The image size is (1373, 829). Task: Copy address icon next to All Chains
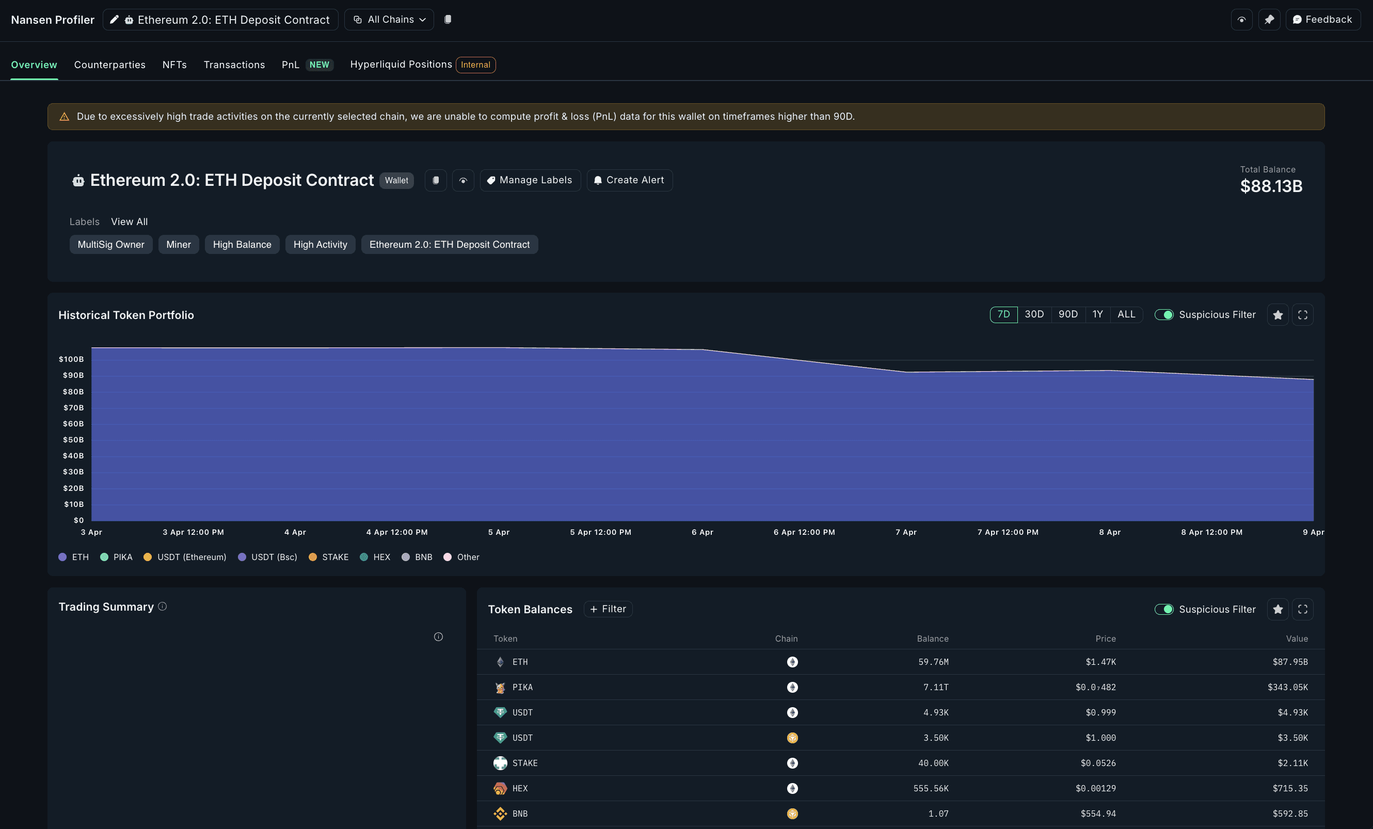(x=448, y=20)
